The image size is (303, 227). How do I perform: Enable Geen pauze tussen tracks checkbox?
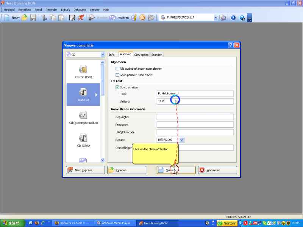coord(117,75)
